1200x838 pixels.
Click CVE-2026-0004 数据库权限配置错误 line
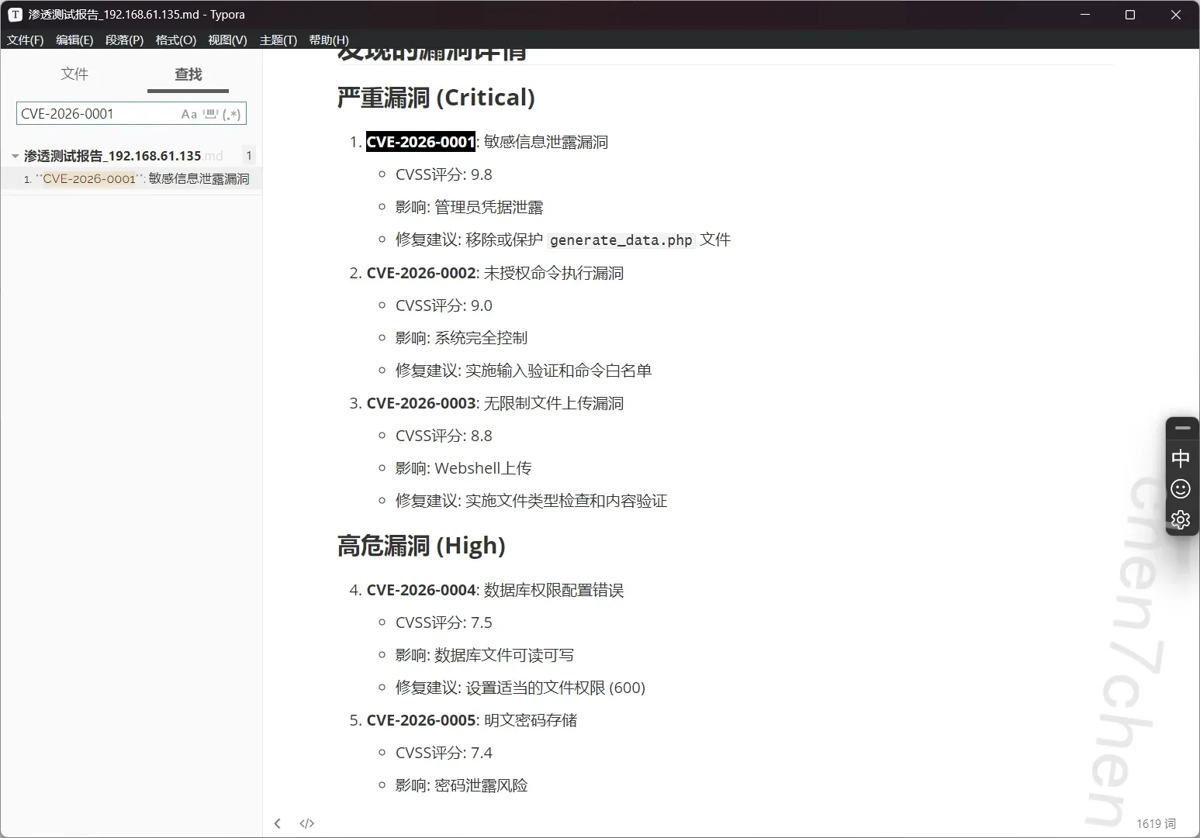(495, 590)
